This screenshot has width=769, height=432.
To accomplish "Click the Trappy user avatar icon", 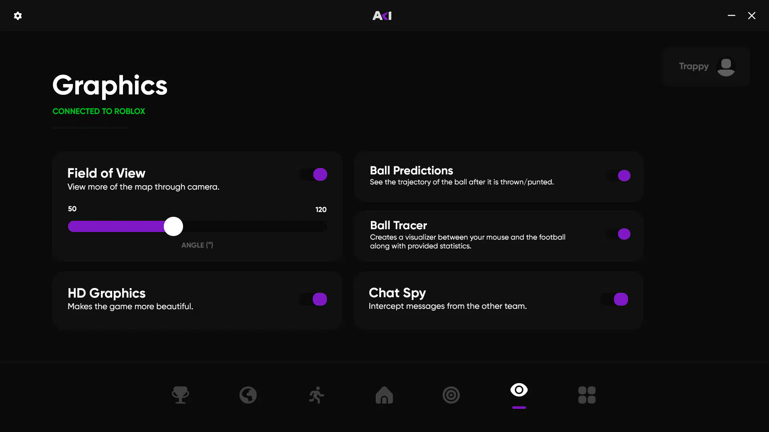I will [x=726, y=67].
